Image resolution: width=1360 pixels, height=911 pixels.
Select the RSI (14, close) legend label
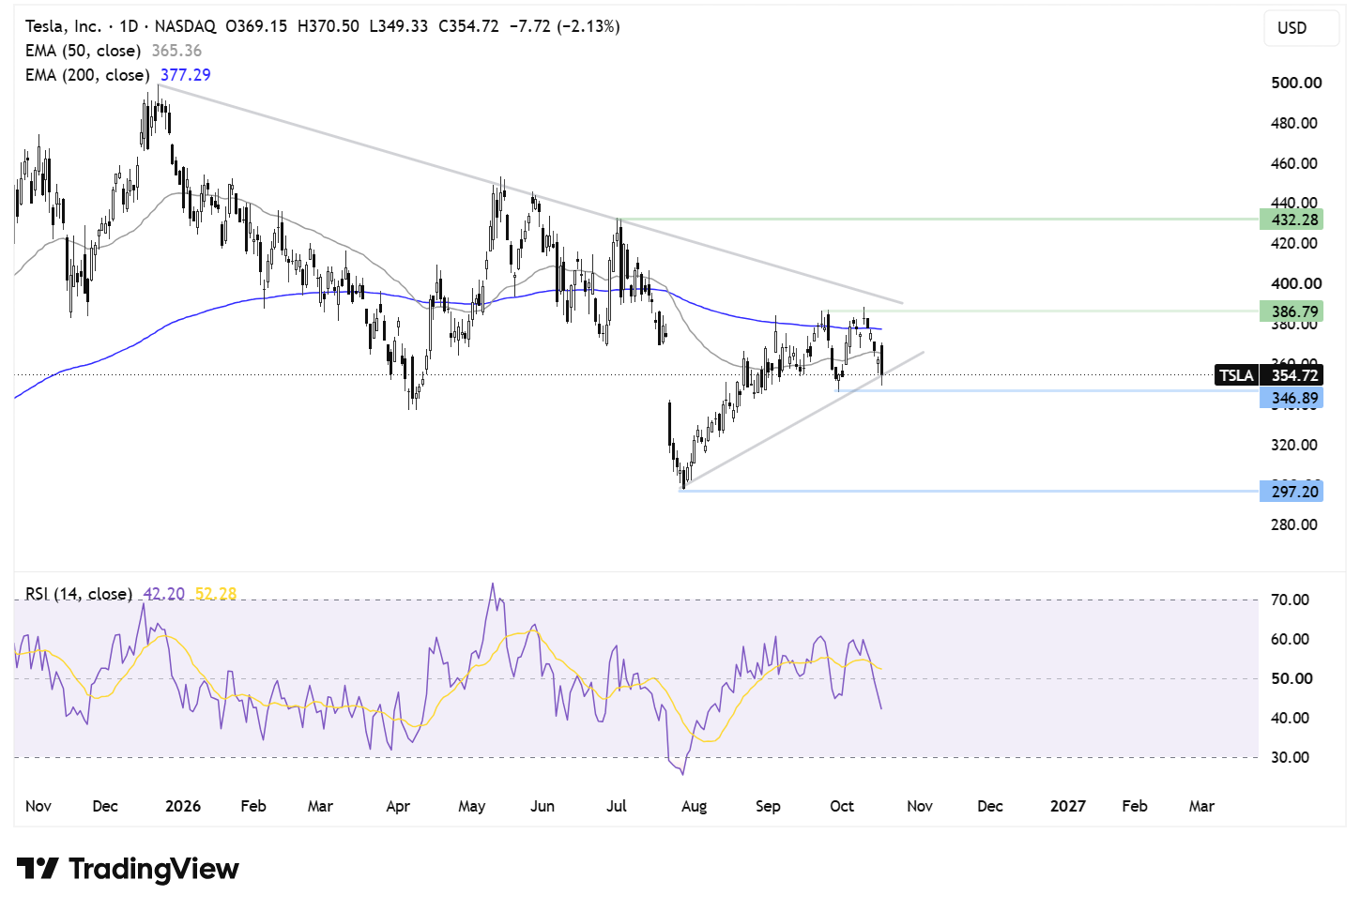pyautogui.click(x=79, y=594)
